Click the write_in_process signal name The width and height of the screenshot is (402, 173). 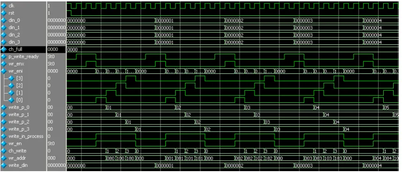[26, 136]
